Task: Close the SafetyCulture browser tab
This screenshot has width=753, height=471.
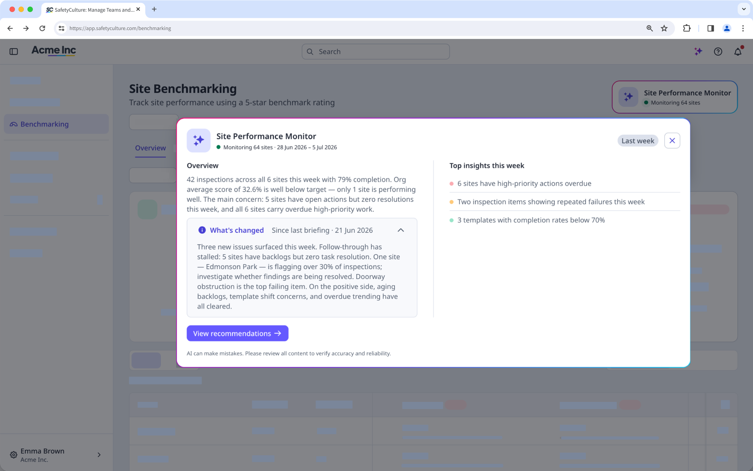Action: pyautogui.click(x=138, y=9)
